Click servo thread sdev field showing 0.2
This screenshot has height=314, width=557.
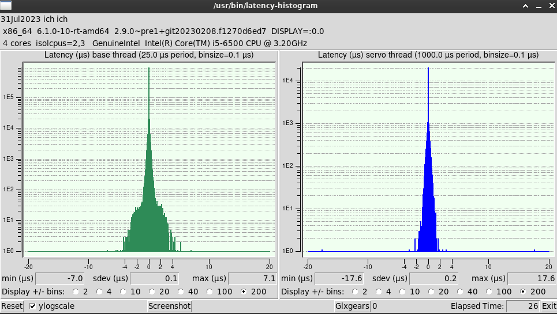point(433,278)
